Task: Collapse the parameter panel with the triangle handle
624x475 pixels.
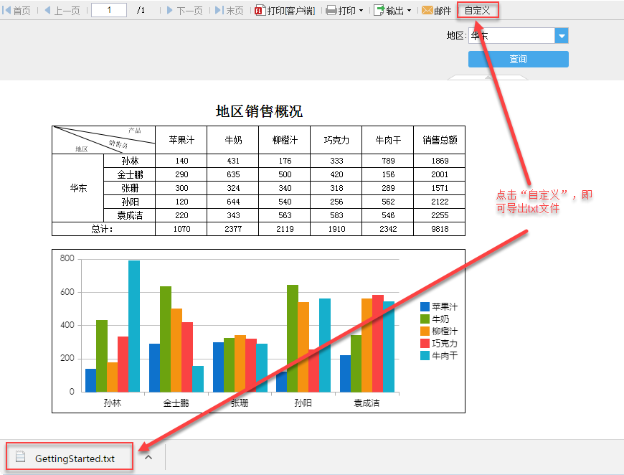Action: 488,77
